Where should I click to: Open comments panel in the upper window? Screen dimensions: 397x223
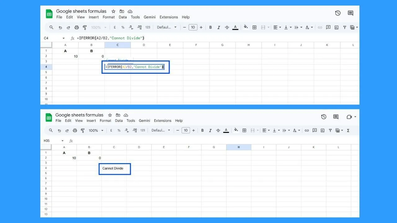point(350,13)
